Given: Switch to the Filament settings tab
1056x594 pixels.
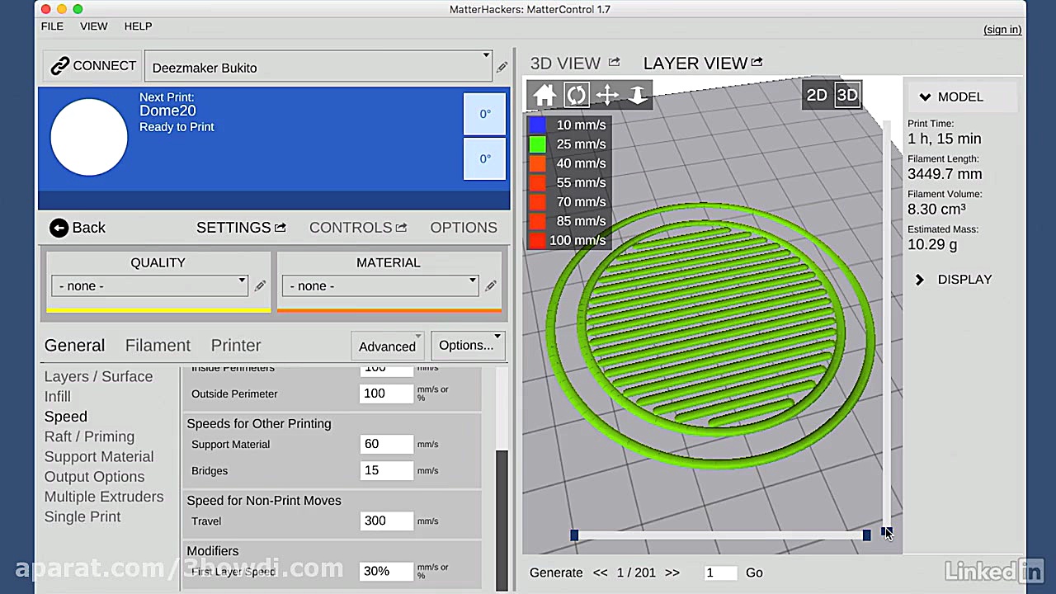Looking at the screenshot, I should 158,346.
